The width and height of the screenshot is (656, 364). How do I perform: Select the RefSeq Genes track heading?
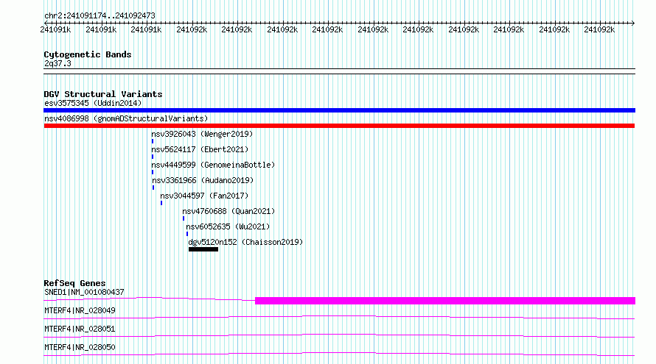(x=74, y=283)
